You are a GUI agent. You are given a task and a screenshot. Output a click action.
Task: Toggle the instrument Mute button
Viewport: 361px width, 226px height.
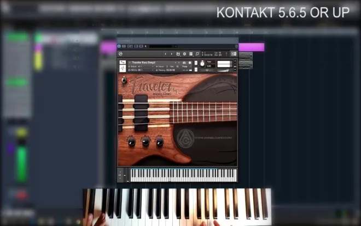pos(196,70)
